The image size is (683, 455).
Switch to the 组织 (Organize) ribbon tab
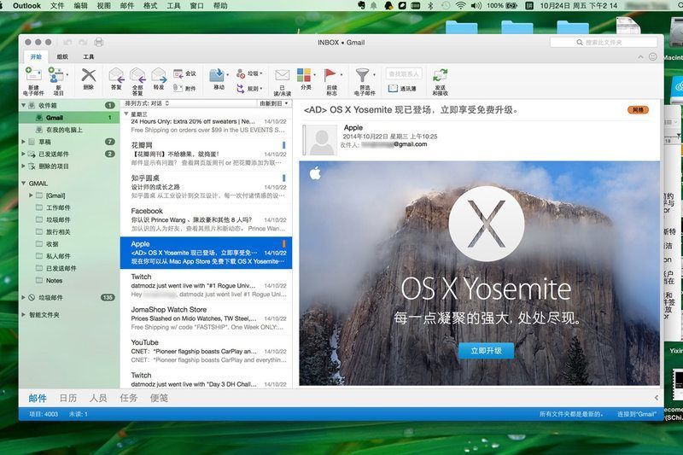click(x=62, y=56)
